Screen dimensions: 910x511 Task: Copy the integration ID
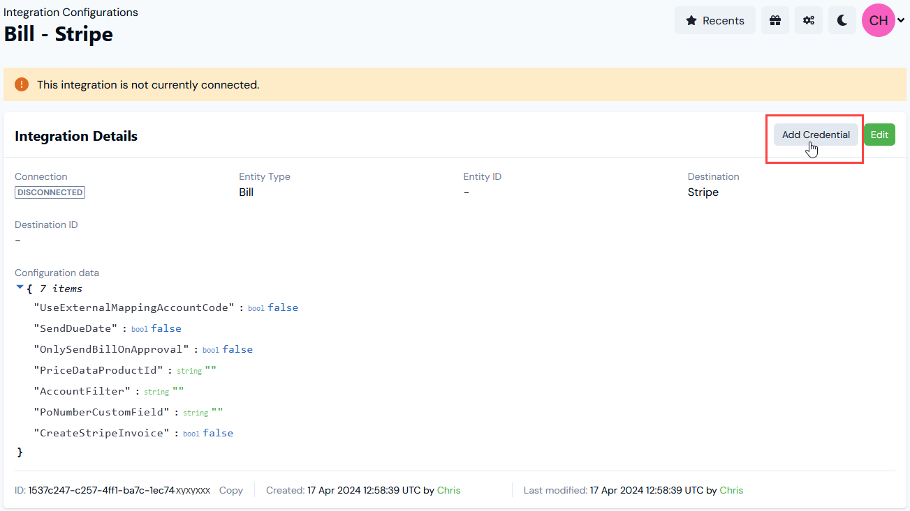[231, 490]
